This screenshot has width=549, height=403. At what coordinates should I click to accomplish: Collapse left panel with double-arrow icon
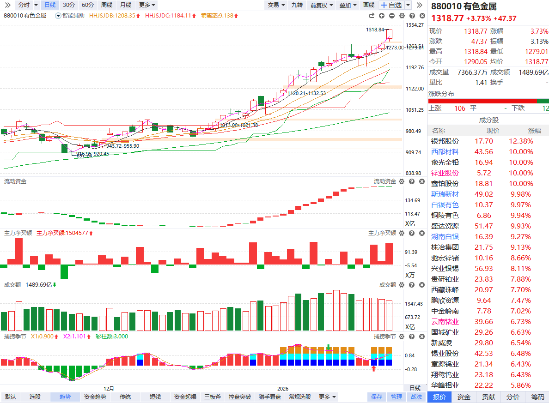click(7, 5)
